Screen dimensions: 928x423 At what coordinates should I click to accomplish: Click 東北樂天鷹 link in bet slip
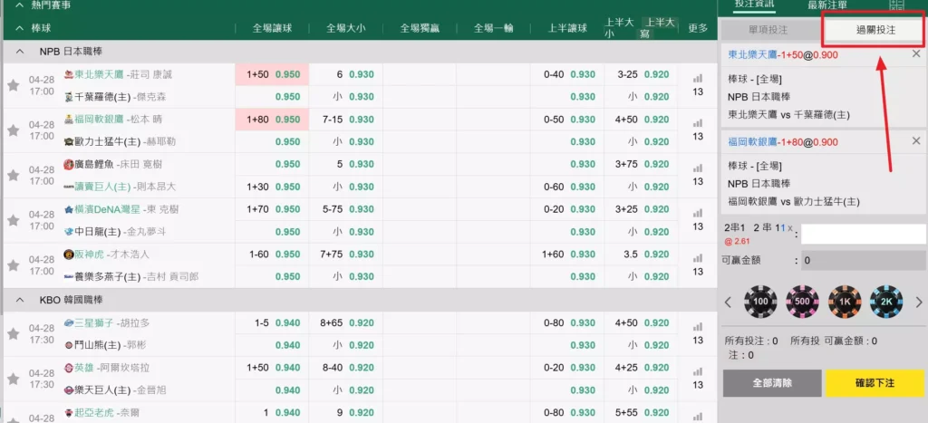[x=752, y=54]
